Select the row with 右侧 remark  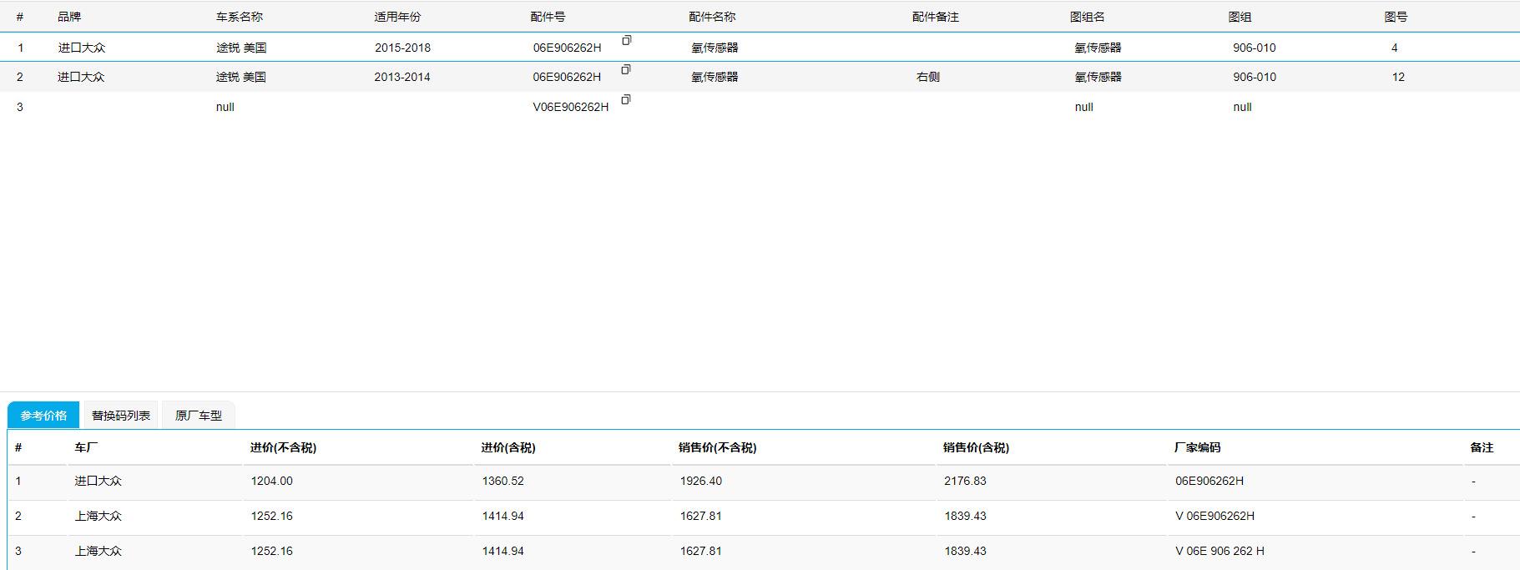[x=928, y=77]
